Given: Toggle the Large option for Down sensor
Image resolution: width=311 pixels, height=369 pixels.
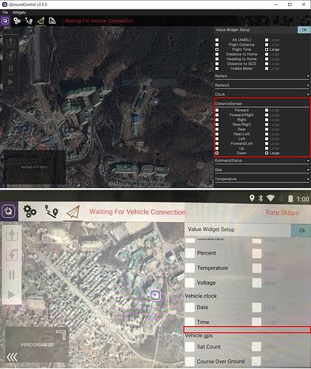Looking at the screenshot, I should [267, 153].
